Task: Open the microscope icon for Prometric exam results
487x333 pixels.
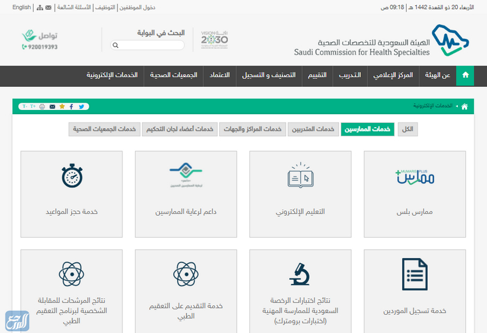Action: (x=300, y=274)
